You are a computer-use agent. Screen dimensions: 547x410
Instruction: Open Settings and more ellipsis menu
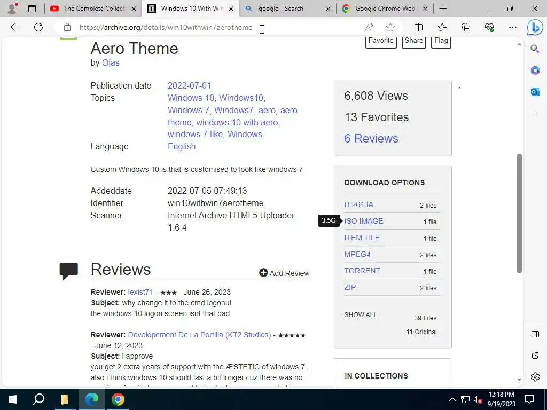[x=512, y=27]
